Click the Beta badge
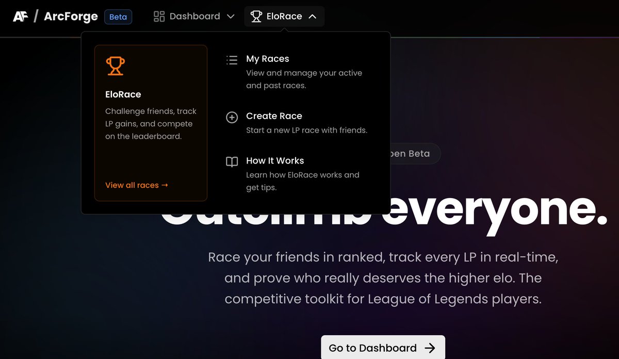The width and height of the screenshot is (619, 359). [118, 17]
